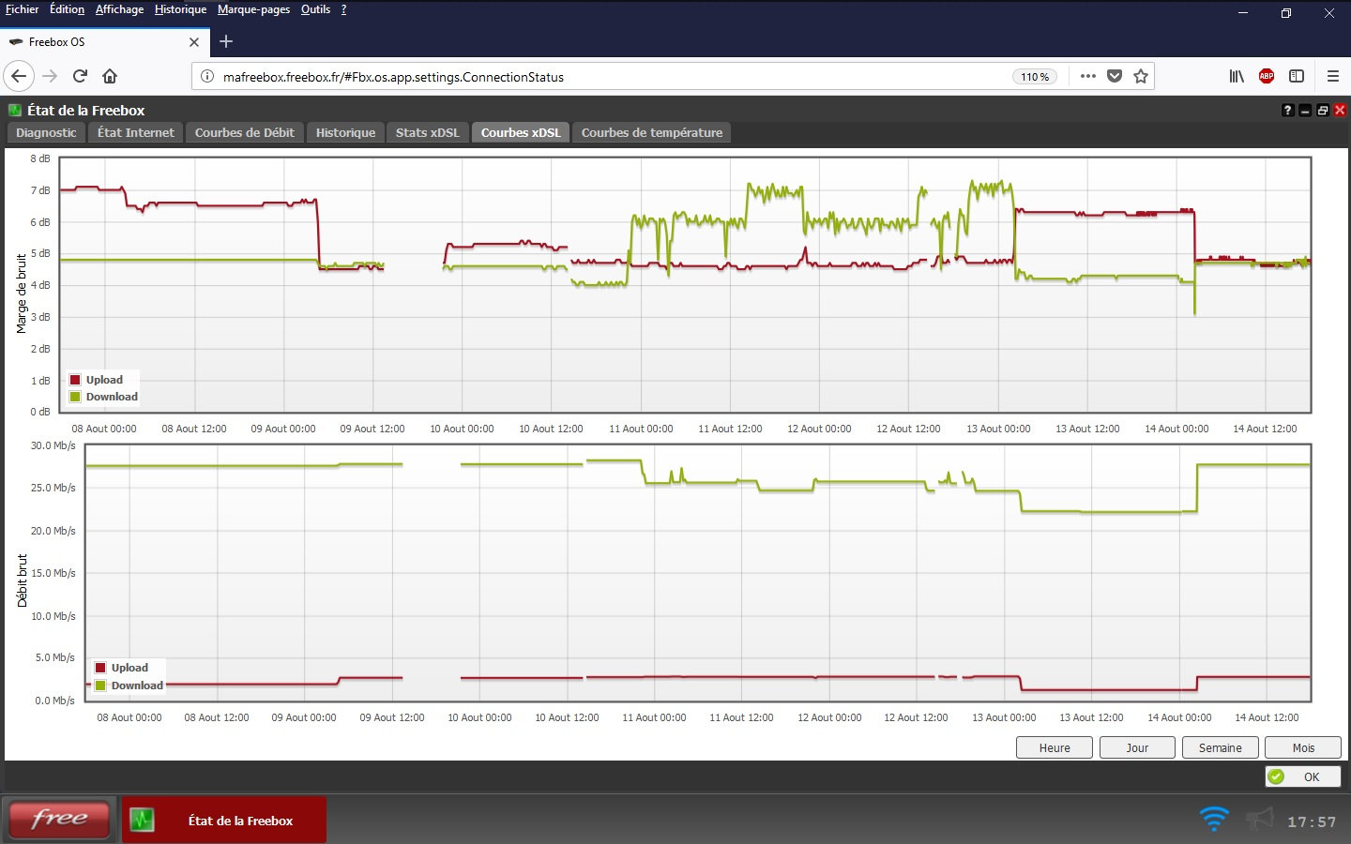This screenshot has height=844, width=1351.
Task: Open page actions three-dot menu
Action: (1087, 76)
